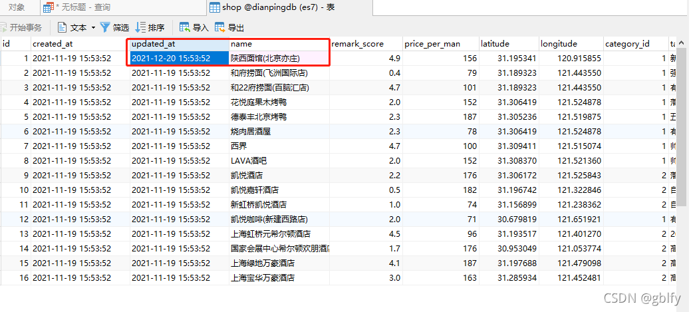Viewport: 691px width, 312px height.
Task: Click the created_at column header
Action: click(x=80, y=44)
